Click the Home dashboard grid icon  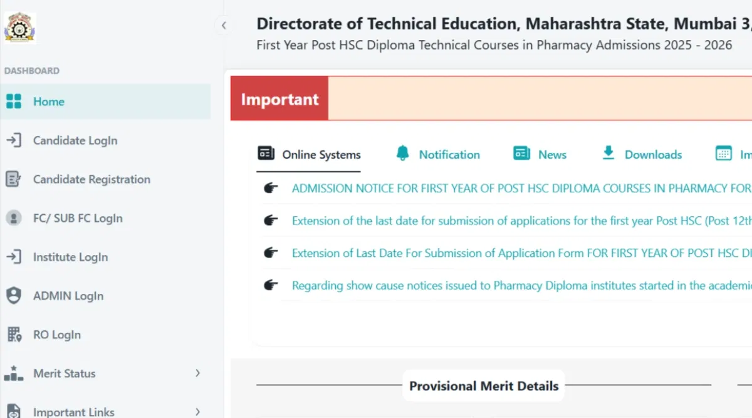(x=14, y=102)
